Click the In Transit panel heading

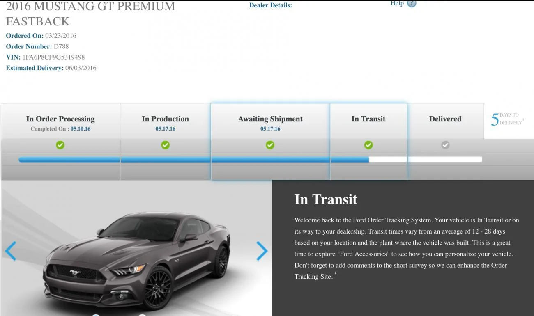pos(326,199)
